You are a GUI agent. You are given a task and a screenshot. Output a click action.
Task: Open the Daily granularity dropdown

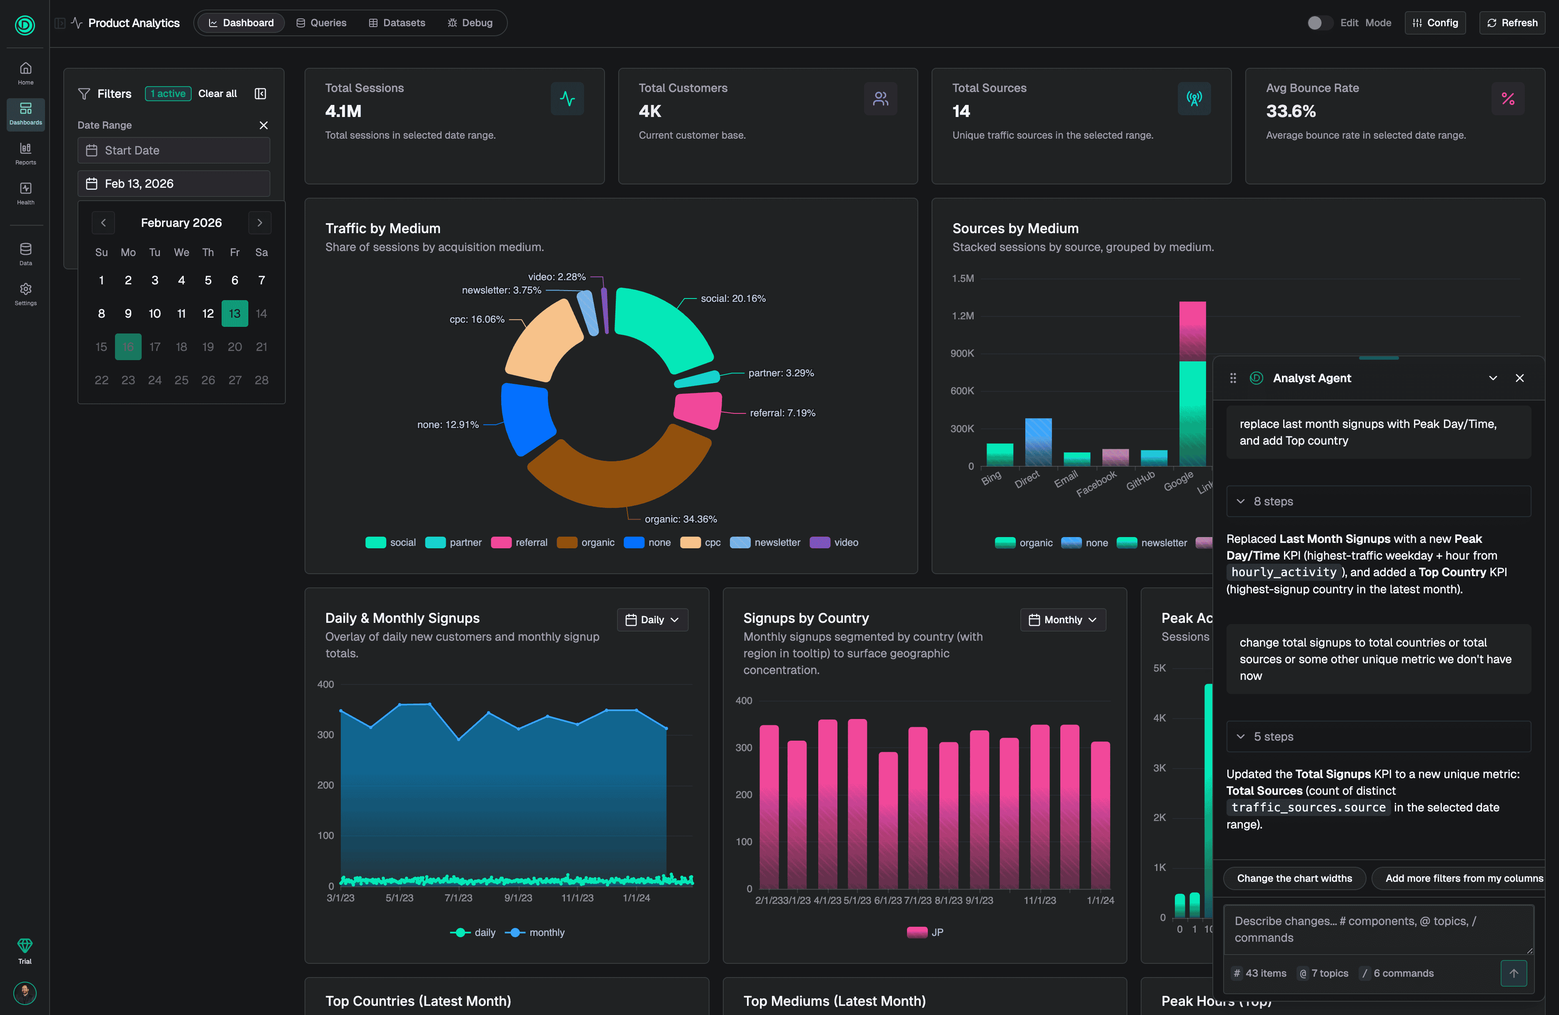pos(652,620)
